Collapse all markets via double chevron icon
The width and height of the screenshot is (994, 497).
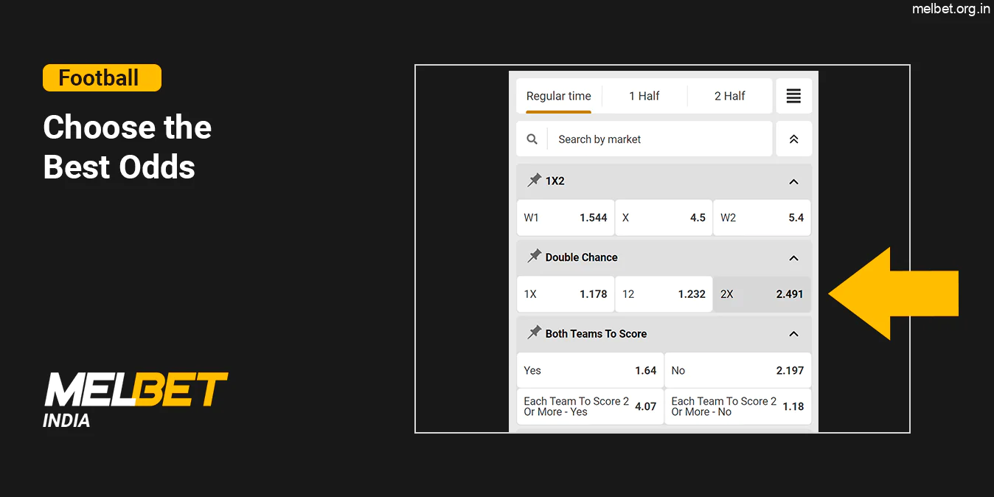(x=793, y=139)
